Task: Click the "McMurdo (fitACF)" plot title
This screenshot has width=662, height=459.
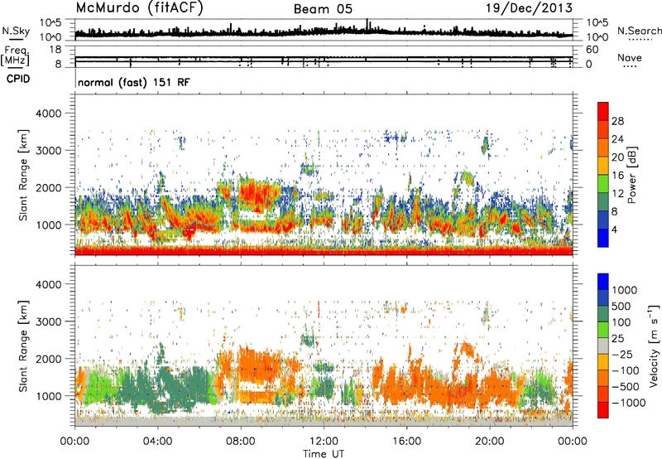Action: (x=139, y=8)
